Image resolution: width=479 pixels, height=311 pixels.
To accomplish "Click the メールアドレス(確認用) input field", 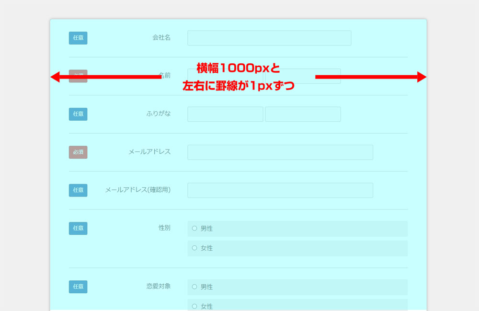I will click(x=280, y=190).
